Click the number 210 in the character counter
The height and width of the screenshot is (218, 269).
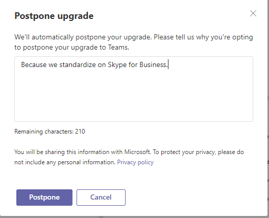coord(80,132)
